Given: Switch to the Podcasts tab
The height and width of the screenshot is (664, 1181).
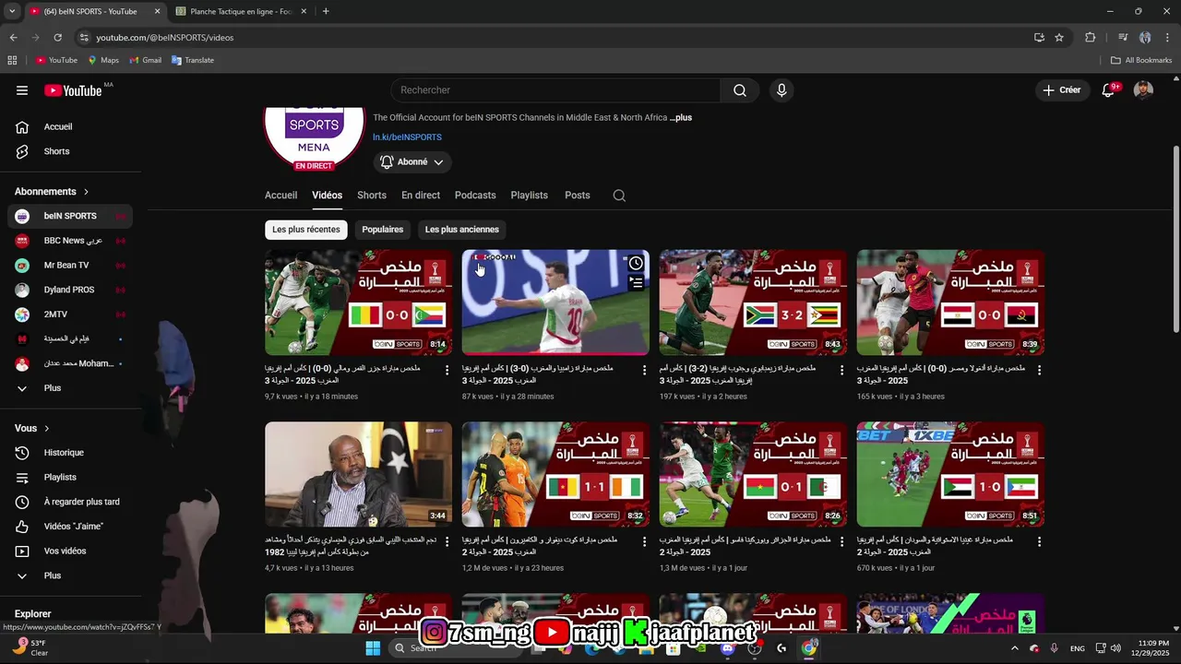Looking at the screenshot, I should coord(475,196).
